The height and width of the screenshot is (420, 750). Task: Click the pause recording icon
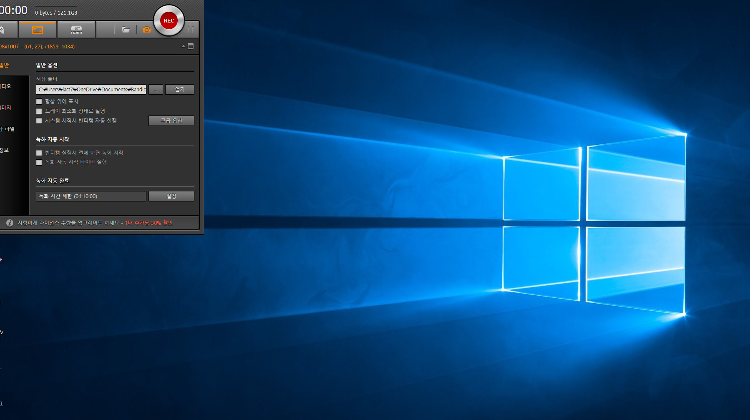pyautogui.click(x=191, y=30)
